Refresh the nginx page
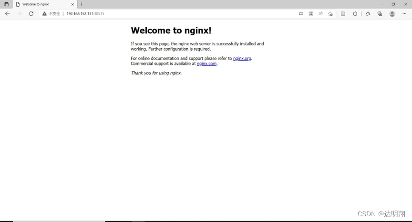Viewport: 412px width, 222px height. point(31,14)
